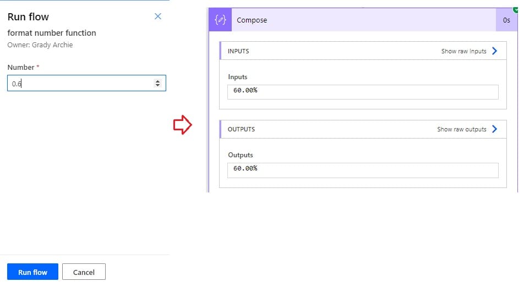Click the green success check icon
Screen dimensions: 524x287
click(516, 10)
